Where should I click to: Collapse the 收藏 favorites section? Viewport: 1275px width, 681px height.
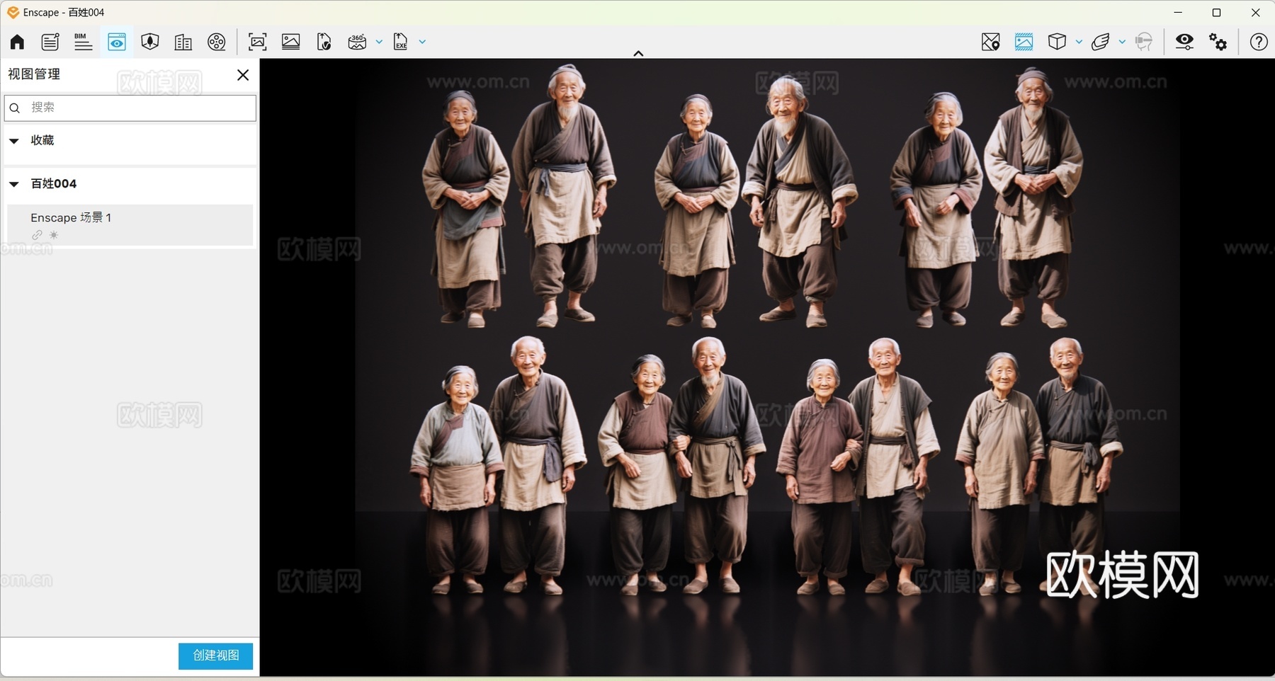click(13, 141)
